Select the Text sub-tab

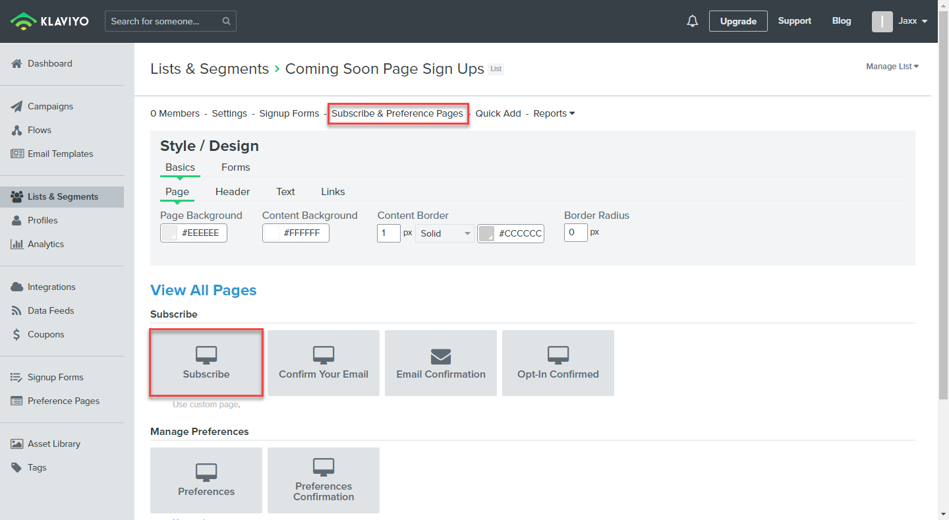point(285,192)
